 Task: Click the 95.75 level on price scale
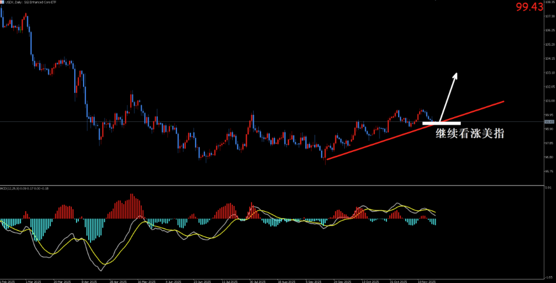click(549, 171)
